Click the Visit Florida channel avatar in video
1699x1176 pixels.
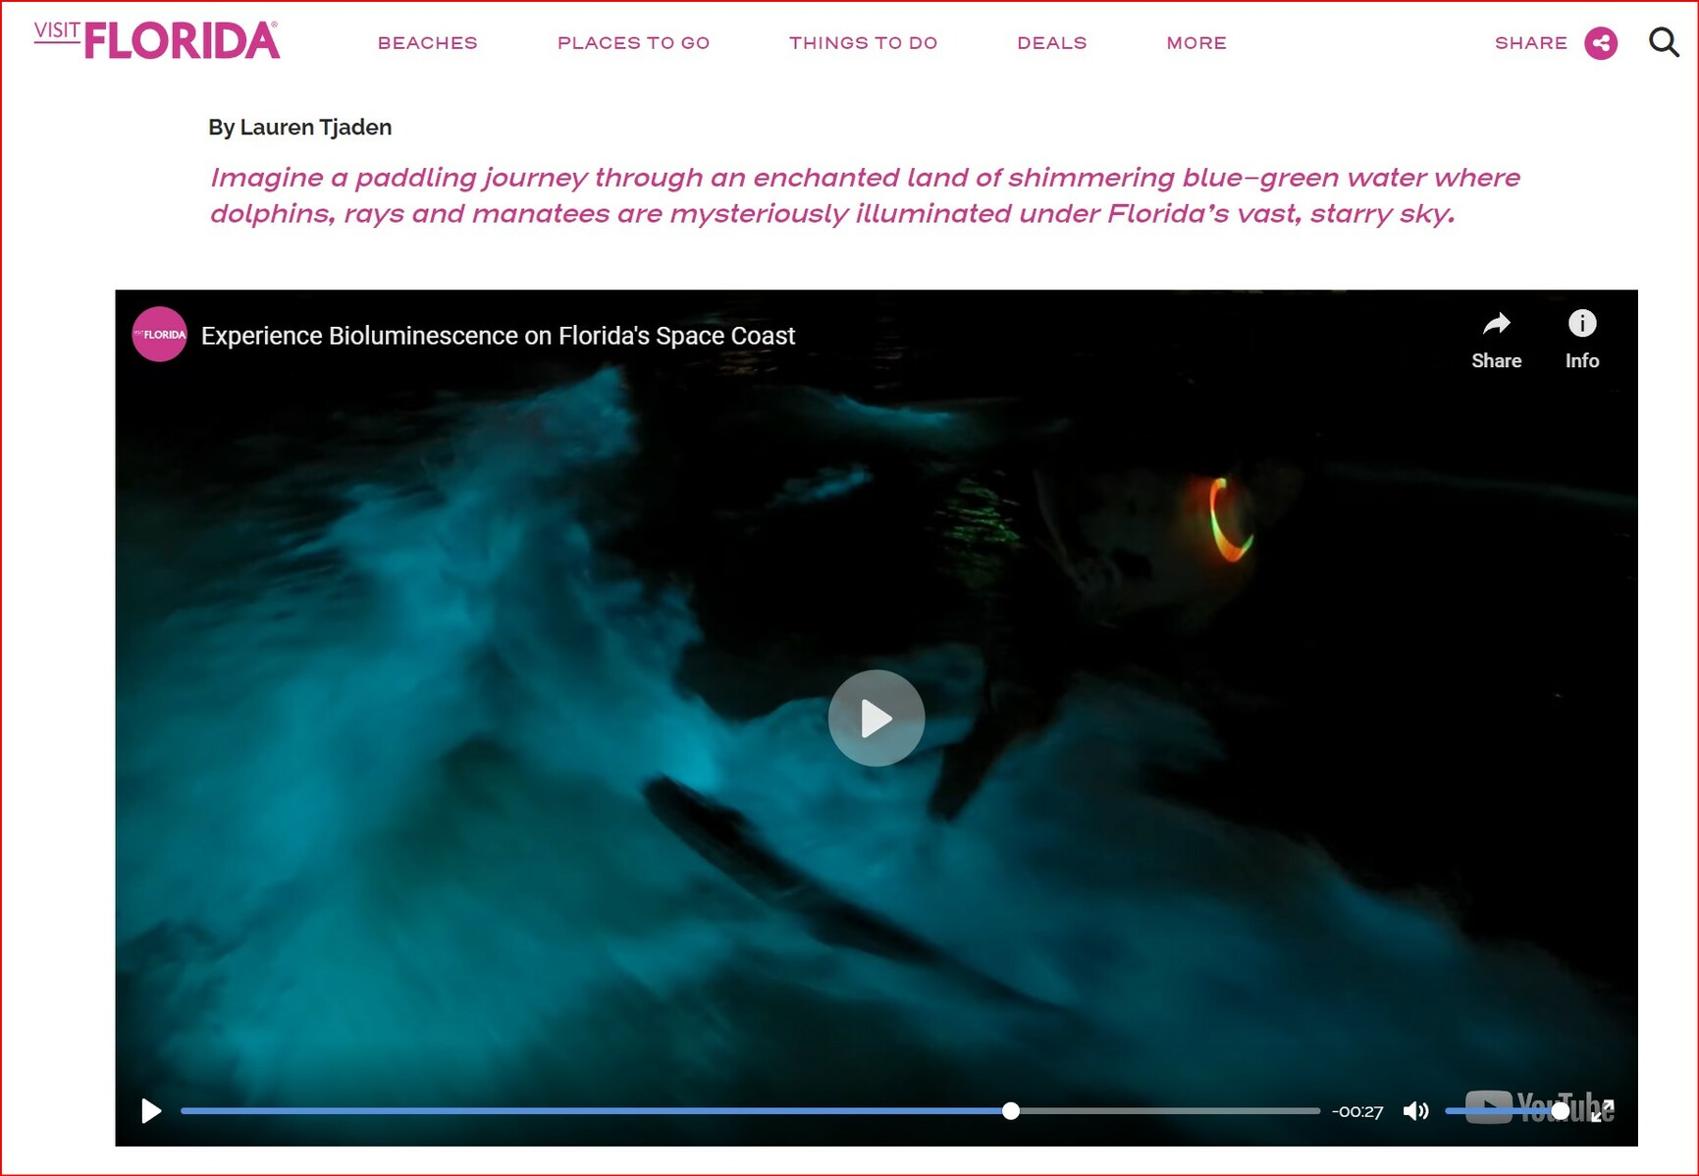(x=159, y=335)
